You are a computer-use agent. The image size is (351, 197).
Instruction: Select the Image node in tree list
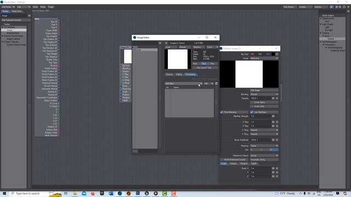point(14,30)
